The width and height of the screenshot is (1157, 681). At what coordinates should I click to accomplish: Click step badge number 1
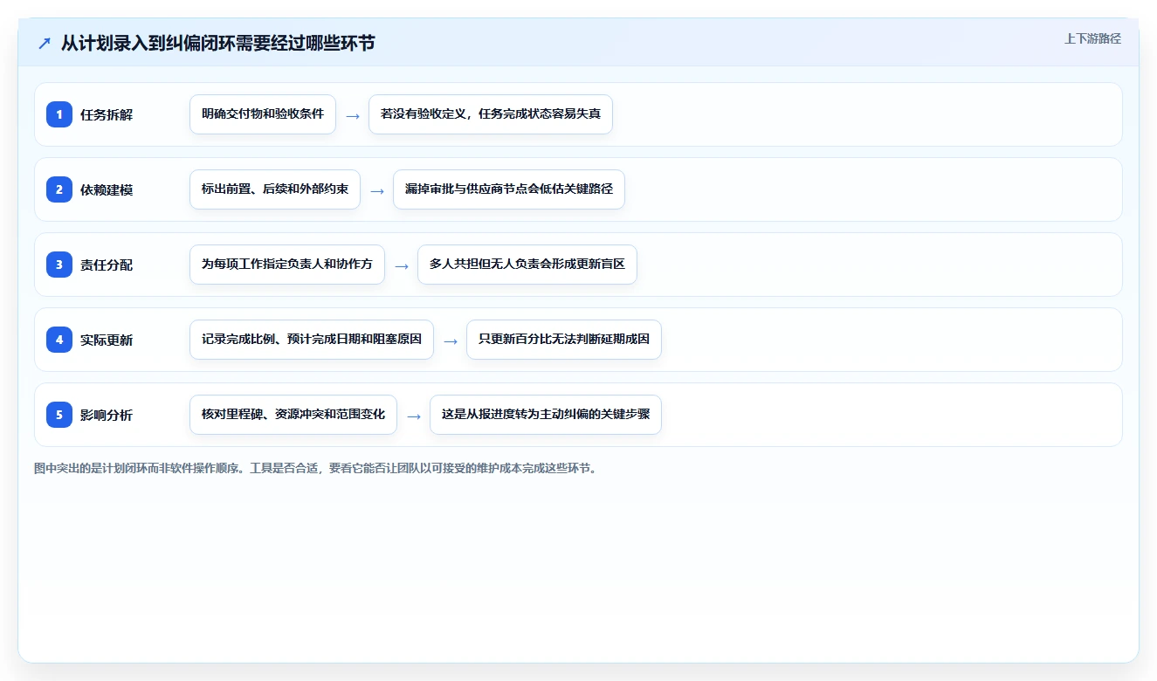pos(59,114)
